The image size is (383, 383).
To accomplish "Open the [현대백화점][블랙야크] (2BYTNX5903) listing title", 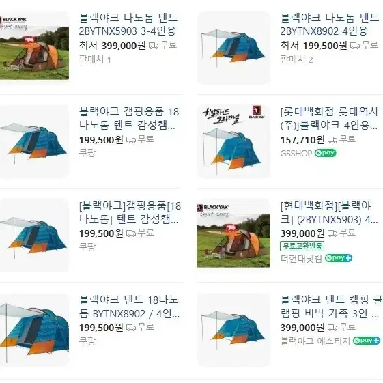I will click(329, 212).
